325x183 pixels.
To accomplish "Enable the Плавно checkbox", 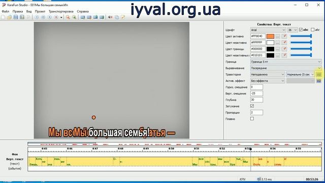I will click(252, 118).
